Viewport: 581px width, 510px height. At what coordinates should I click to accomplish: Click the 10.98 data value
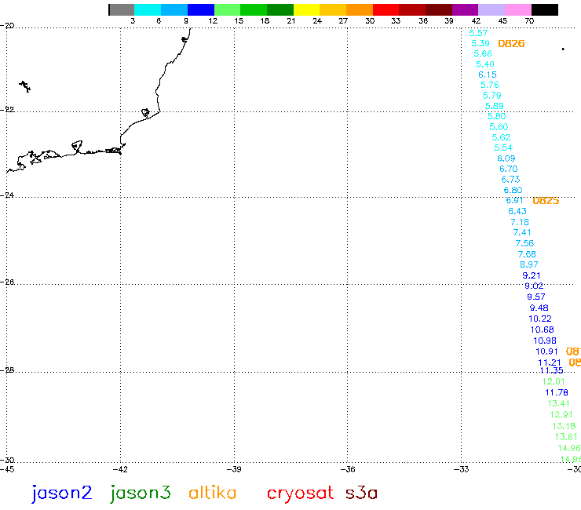coord(545,341)
